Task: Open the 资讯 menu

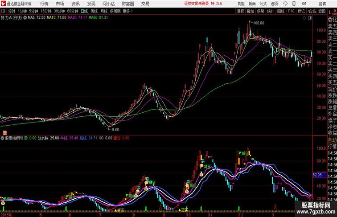Action: tap(75, 4)
